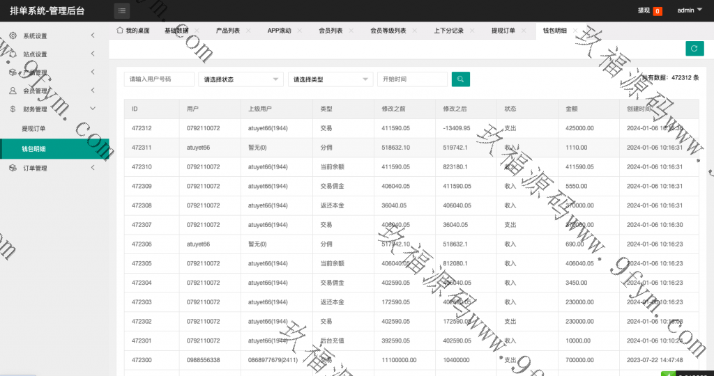Click the green refresh icon button
Screen dimensions: 714x376
click(x=694, y=48)
